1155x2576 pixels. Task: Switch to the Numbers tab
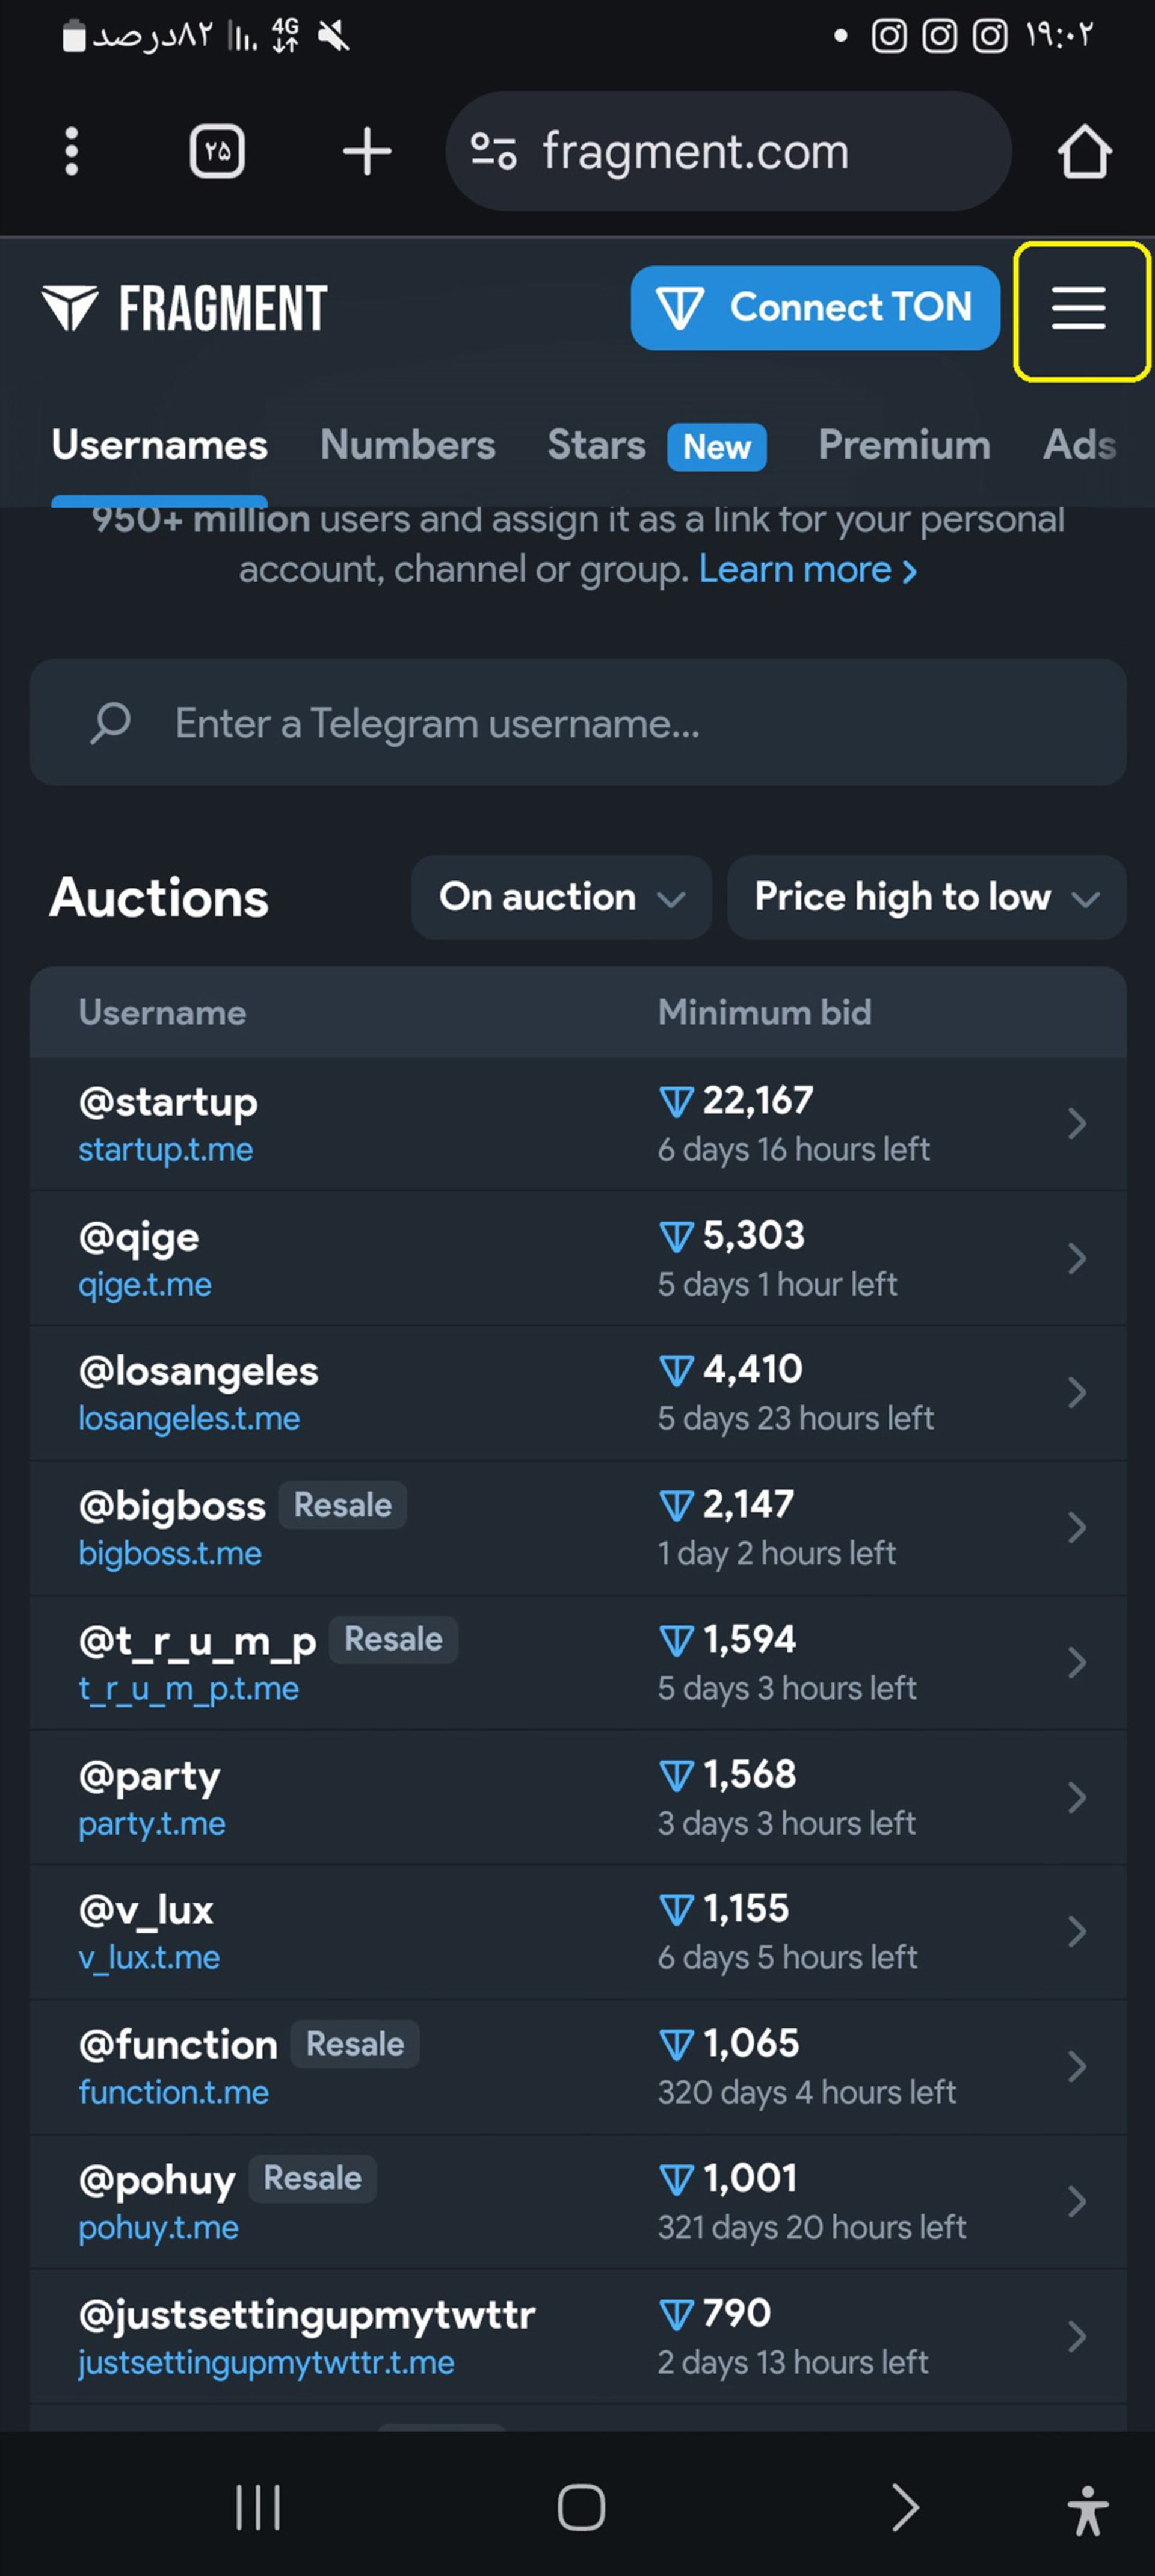407,445
